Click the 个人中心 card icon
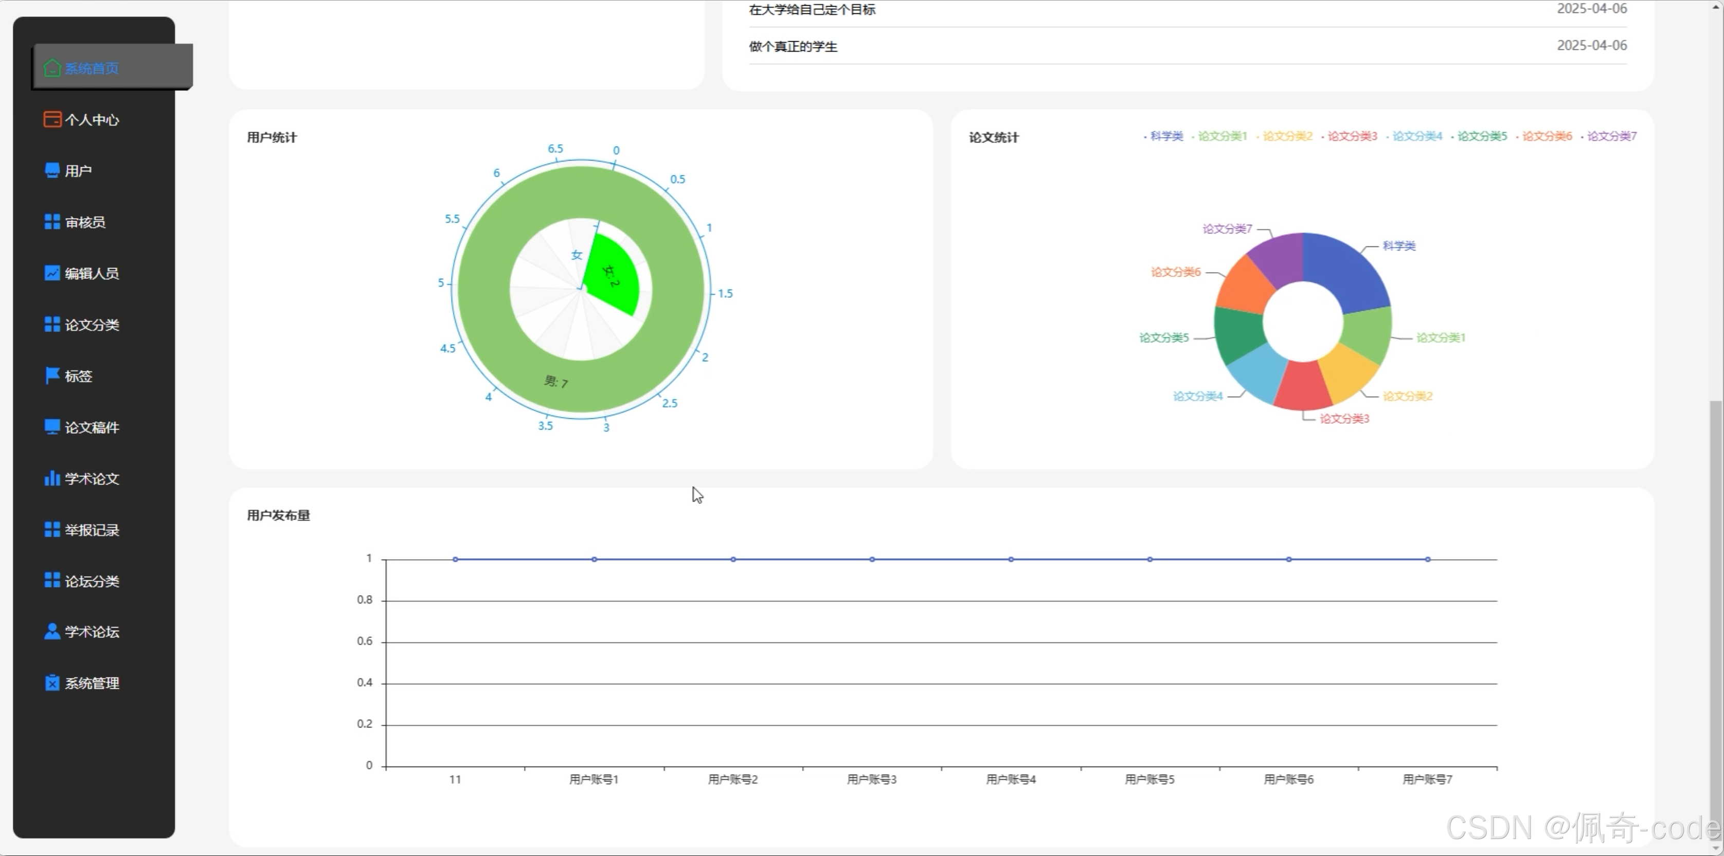The image size is (1724, 856). (x=51, y=119)
